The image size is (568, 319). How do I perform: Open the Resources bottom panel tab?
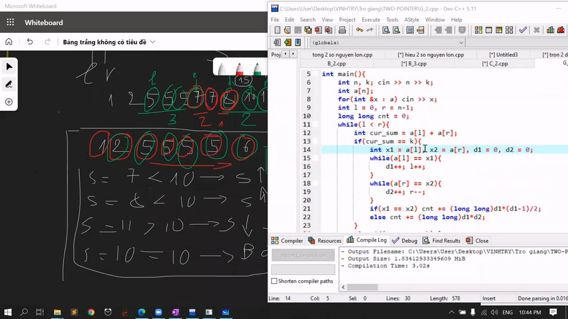[x=324, y=241]
